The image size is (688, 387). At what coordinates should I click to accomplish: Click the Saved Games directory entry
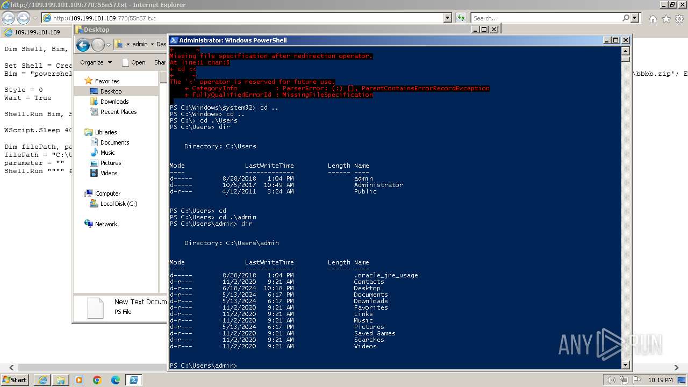click(x=374, y=333)
